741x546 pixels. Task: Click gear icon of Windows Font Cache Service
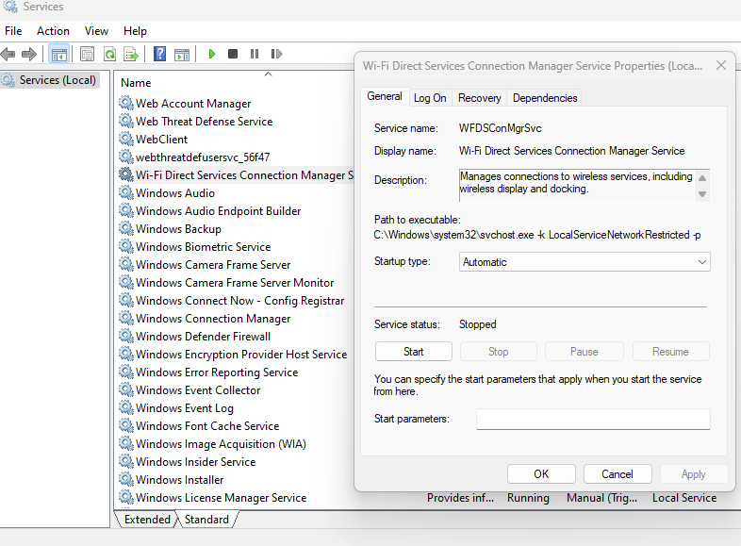[x=125, y=425]
